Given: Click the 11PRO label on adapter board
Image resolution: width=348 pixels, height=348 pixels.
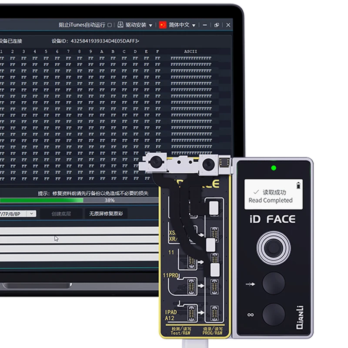Looking at the screenshot, I should [x=171, y=275].
